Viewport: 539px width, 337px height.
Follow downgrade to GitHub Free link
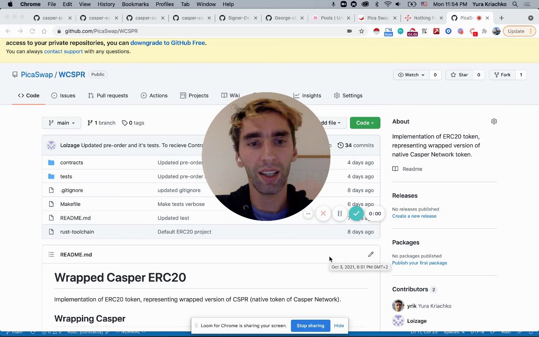[x=168, y=43]
